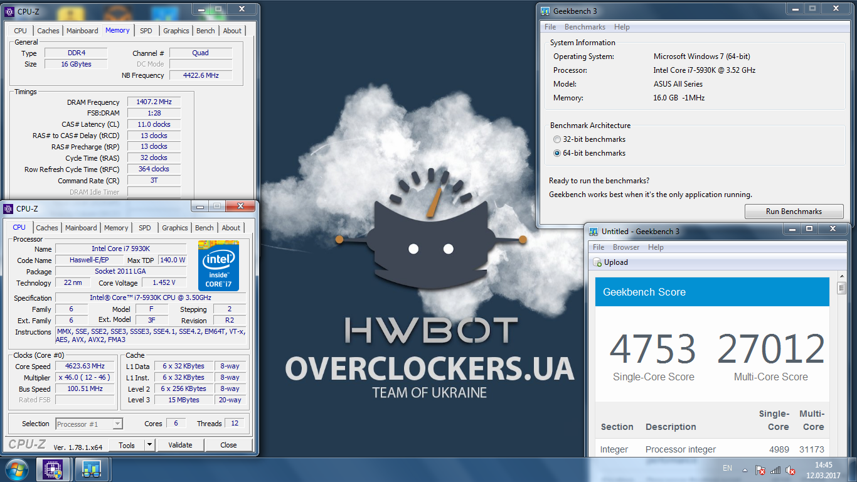Switch to Caches tab in top CPU-Z window
The width and height of the screenshot is (857, 482).
point(48,31)
